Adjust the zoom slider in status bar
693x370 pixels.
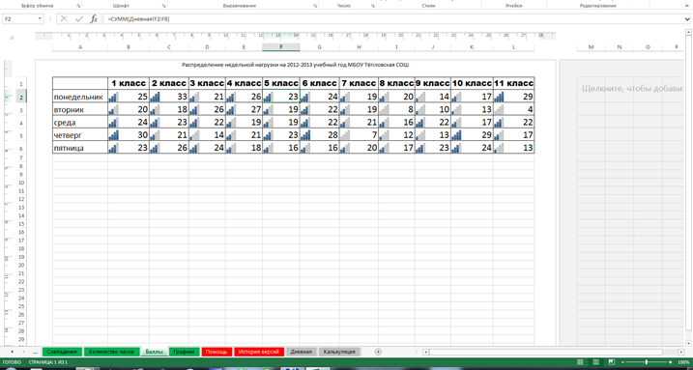point(647,362)
